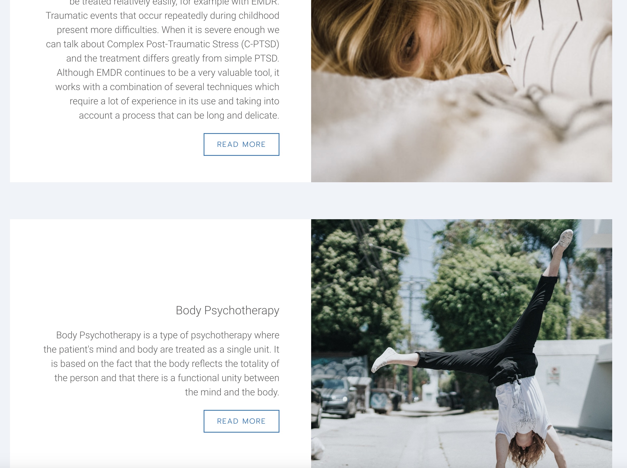Click READ MORE under Body Psychotherapy

click(x=241, y=421)
